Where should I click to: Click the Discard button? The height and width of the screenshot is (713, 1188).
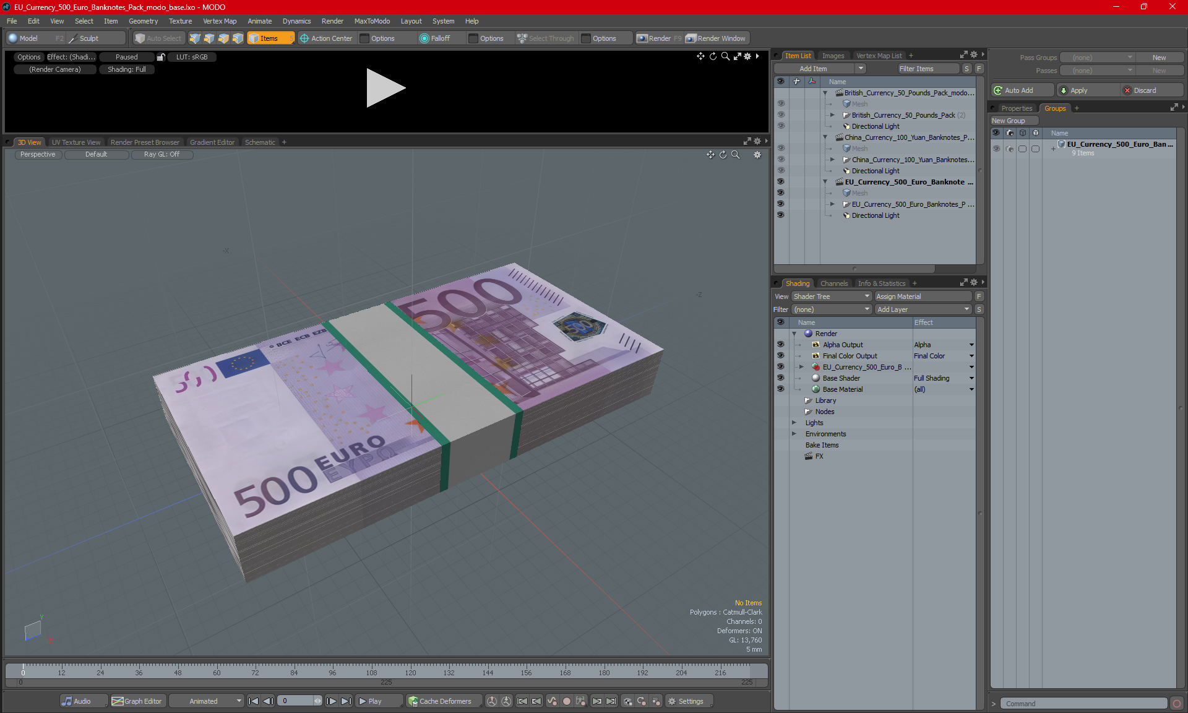[1151, 90]
